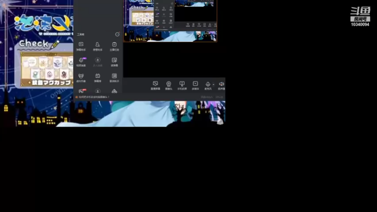Open the 虚拟形象 virtual avatar tool
The height and width of the screenshot is (212, 377).
[x=81, y=78]
